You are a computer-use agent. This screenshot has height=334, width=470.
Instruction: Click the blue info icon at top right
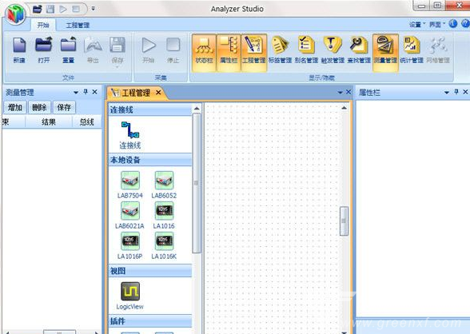tap(453, 24)
